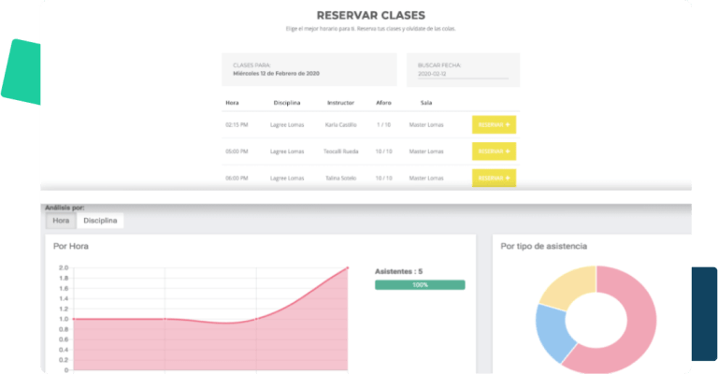The image size is (718, 374).
Task: Click the Aforo column header
Action: pyautogui.click(x=383, y=103)
